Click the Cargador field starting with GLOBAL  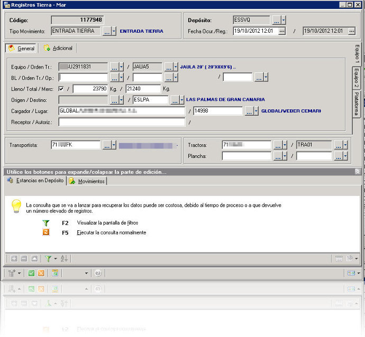coord(122,111)
